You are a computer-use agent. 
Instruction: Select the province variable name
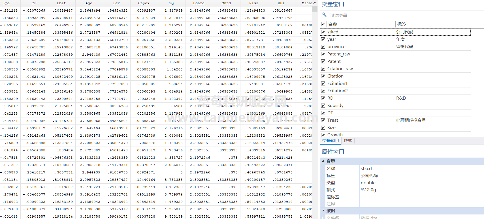(x=336, y=47)
